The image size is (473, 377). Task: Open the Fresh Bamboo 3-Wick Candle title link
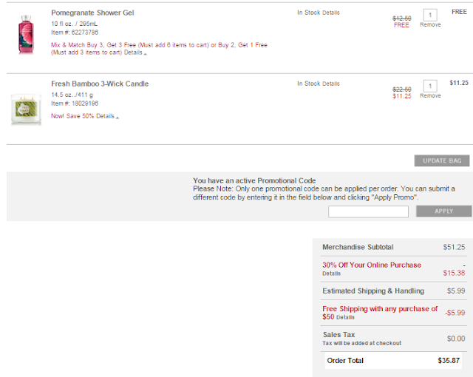(x=100, y=84)
